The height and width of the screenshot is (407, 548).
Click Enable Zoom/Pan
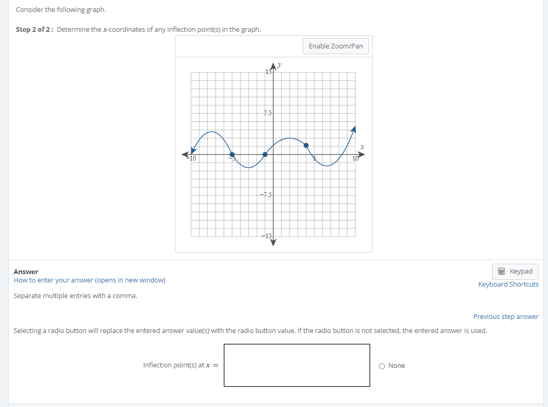pyautogui.click(x=336, y=46)
